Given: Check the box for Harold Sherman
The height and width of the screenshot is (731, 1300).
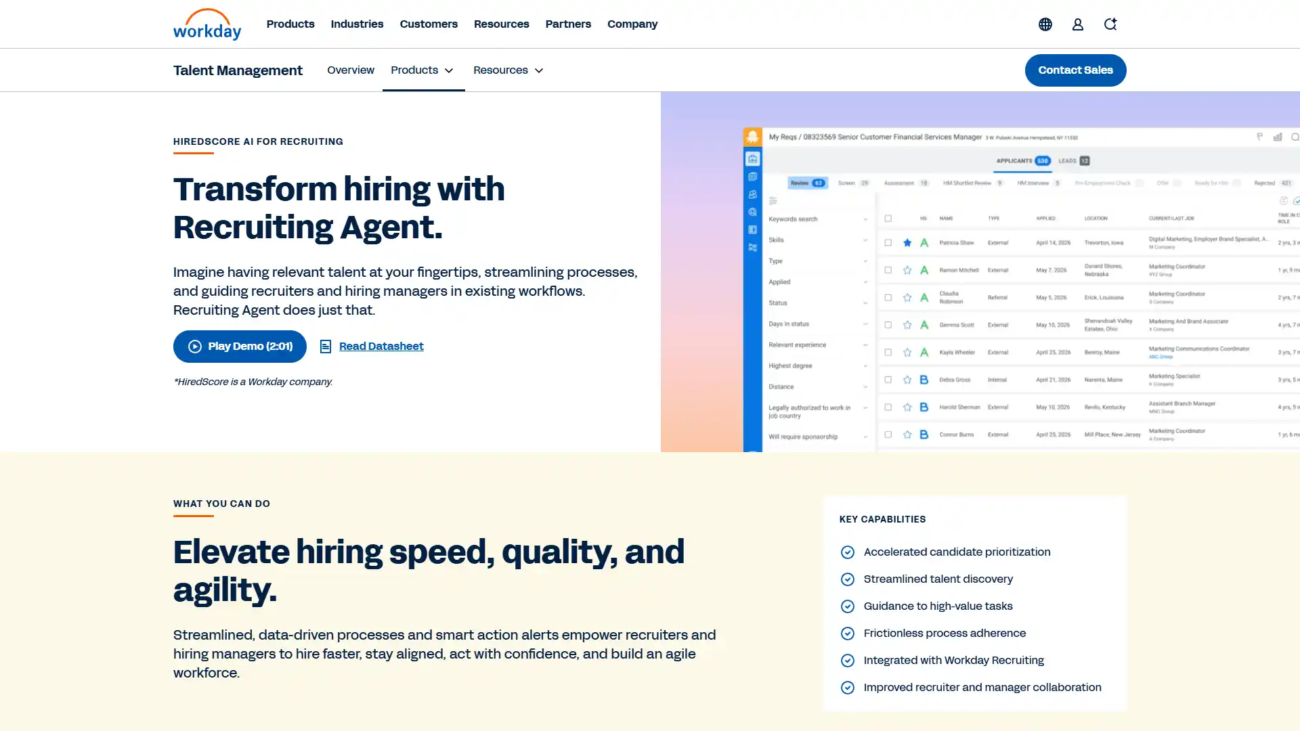Looking at the screenshot, I should (x=888, y=407).
